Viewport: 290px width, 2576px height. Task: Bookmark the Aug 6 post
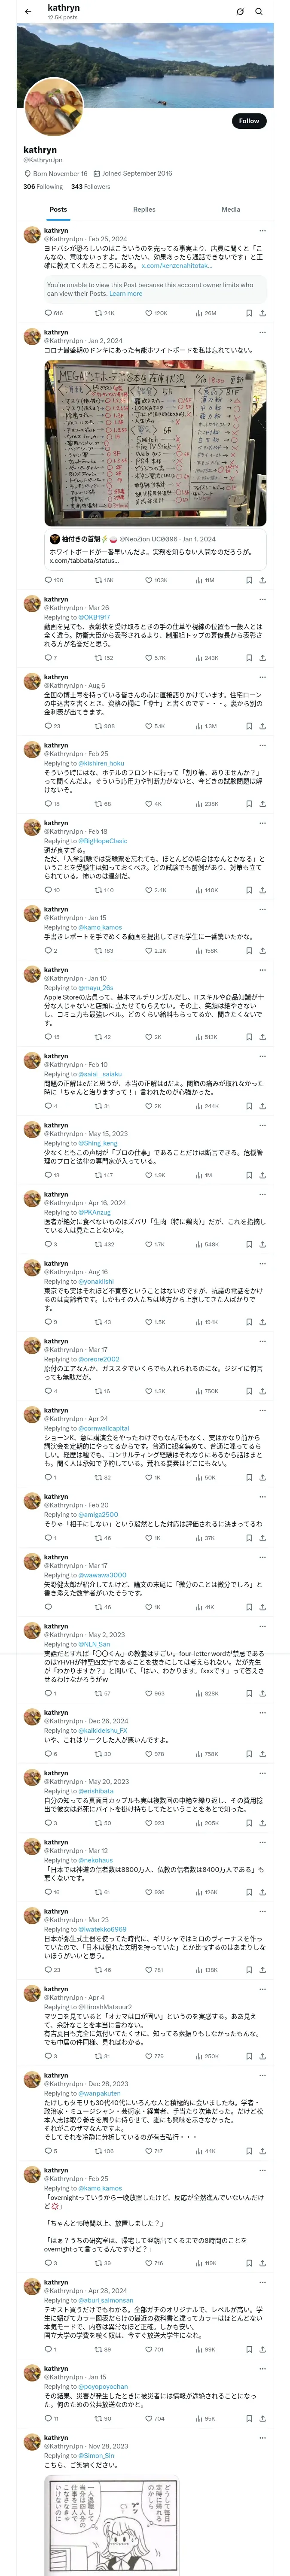[249, 726]
